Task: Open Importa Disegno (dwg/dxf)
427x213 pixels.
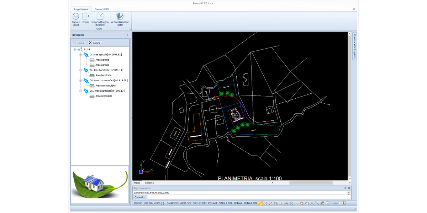Action: tap(100, 16)
